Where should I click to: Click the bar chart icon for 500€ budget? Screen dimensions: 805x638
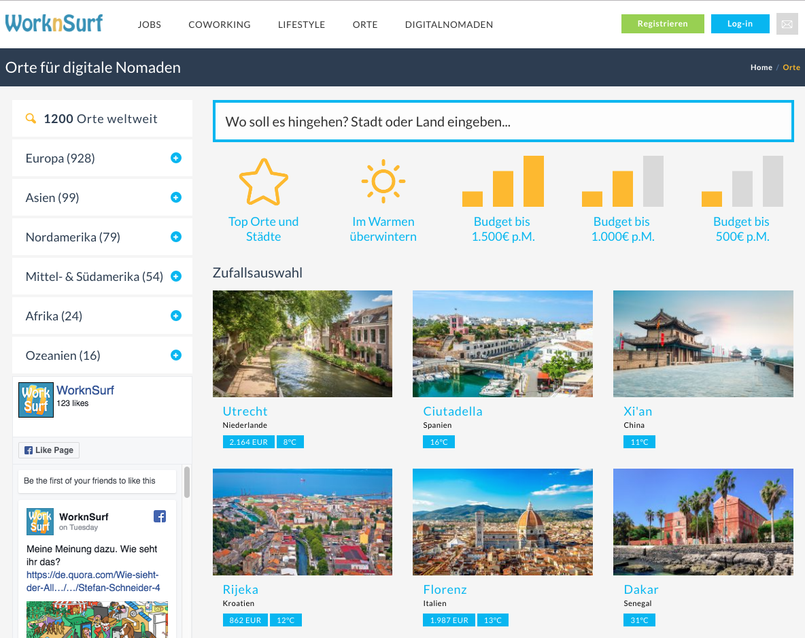point(742,182)
